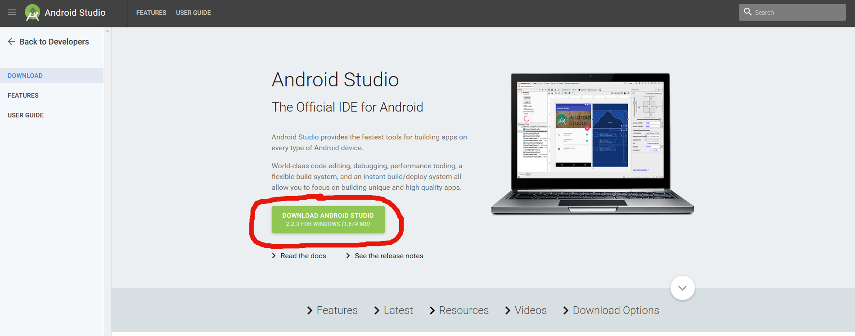
Task: Click the laptop screenshot of Android Studio
Action: click(x=592, y=144)
